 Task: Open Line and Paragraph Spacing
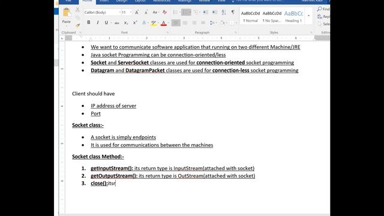pyautogui.click(x=212, y=23)
